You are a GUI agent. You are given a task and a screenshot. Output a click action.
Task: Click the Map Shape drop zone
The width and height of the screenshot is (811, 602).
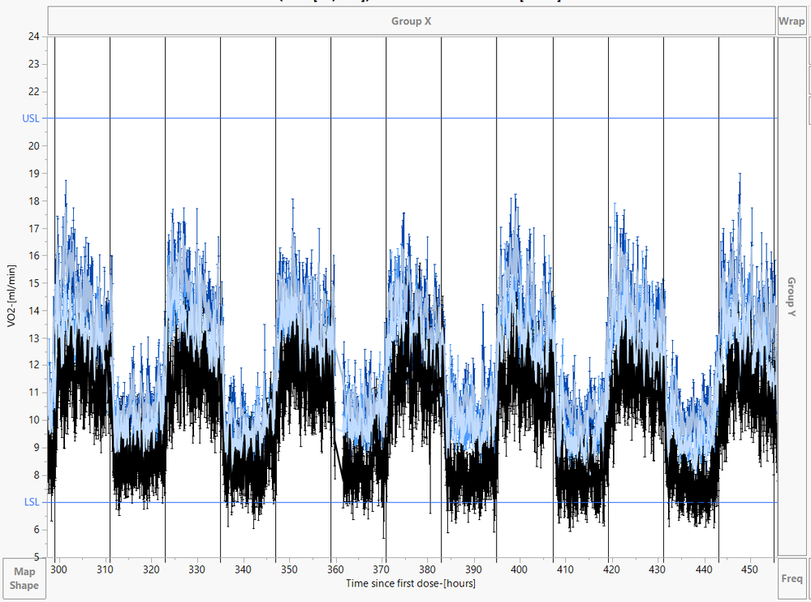(x=24, y=578)
